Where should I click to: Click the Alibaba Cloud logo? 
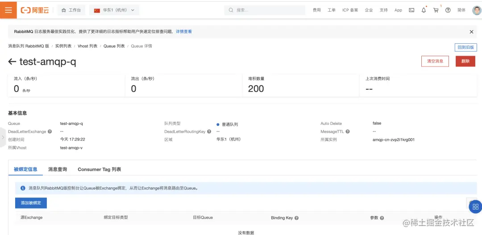click(35, 10)
